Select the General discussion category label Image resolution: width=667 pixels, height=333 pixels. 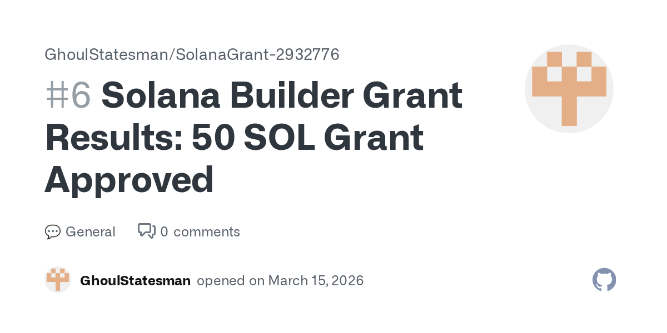pyautogui.click(x=90, y=232)
